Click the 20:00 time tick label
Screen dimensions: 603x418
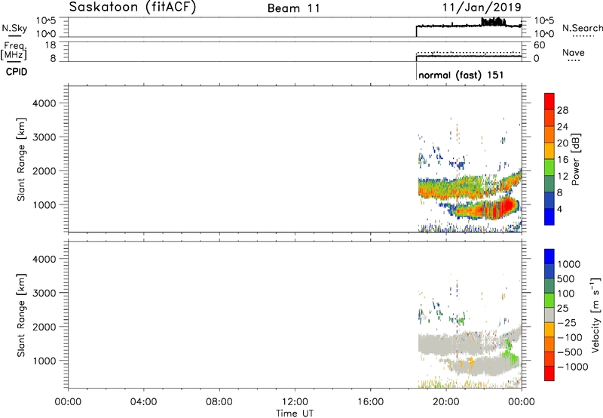tap(445, 402)
